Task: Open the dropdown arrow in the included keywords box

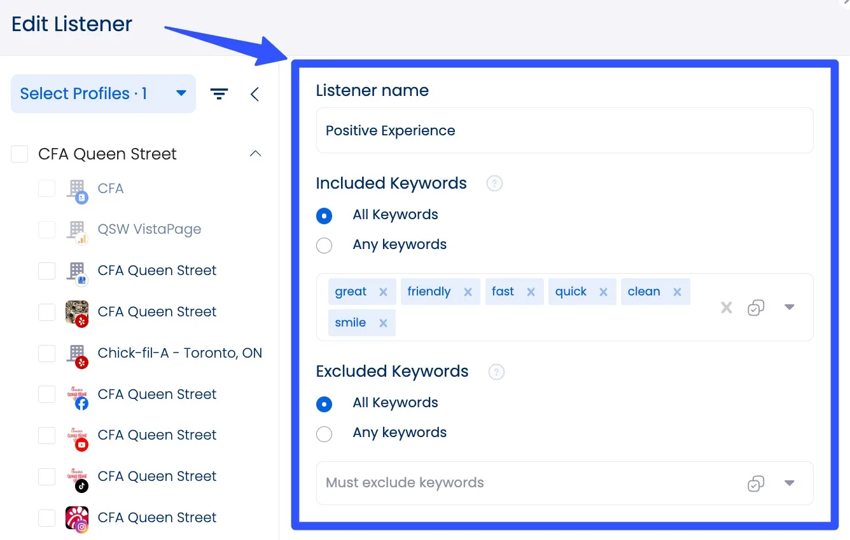Action: pyautogui.click(x=790, y=307)
